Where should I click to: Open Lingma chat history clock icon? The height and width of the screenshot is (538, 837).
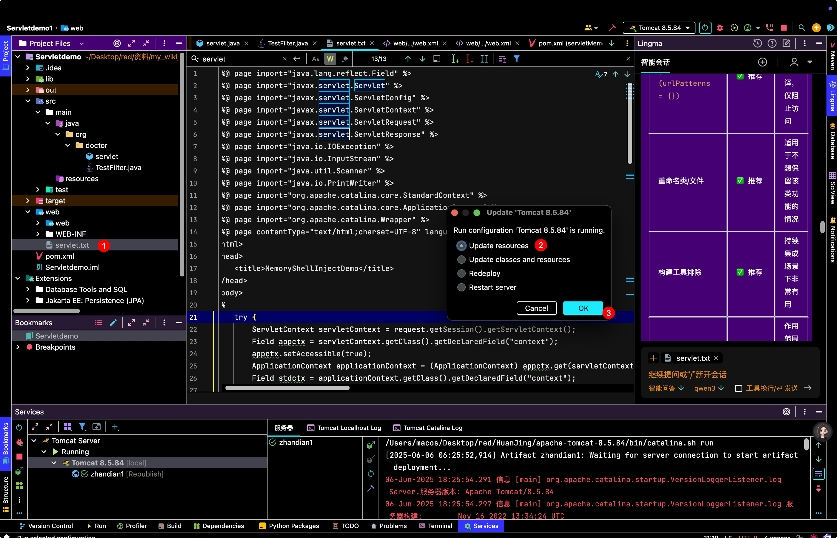tap(757, 43)
